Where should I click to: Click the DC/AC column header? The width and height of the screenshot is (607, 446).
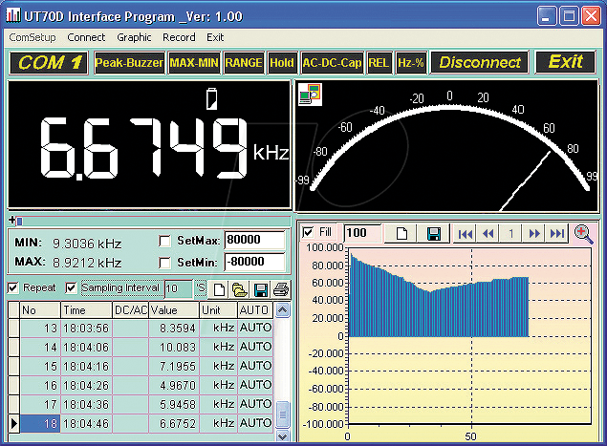[130, 310]
